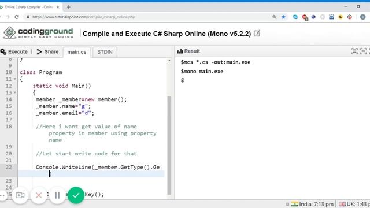Click the blue clapperboard extension icon
Screen dimensions: 370x208
[331, 17]
